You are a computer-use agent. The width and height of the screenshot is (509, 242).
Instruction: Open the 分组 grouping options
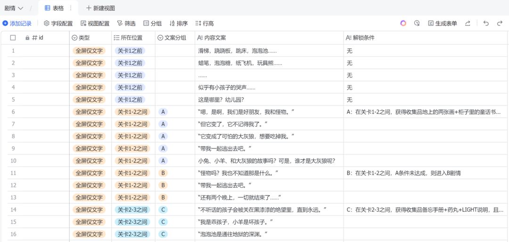point(153,24)
